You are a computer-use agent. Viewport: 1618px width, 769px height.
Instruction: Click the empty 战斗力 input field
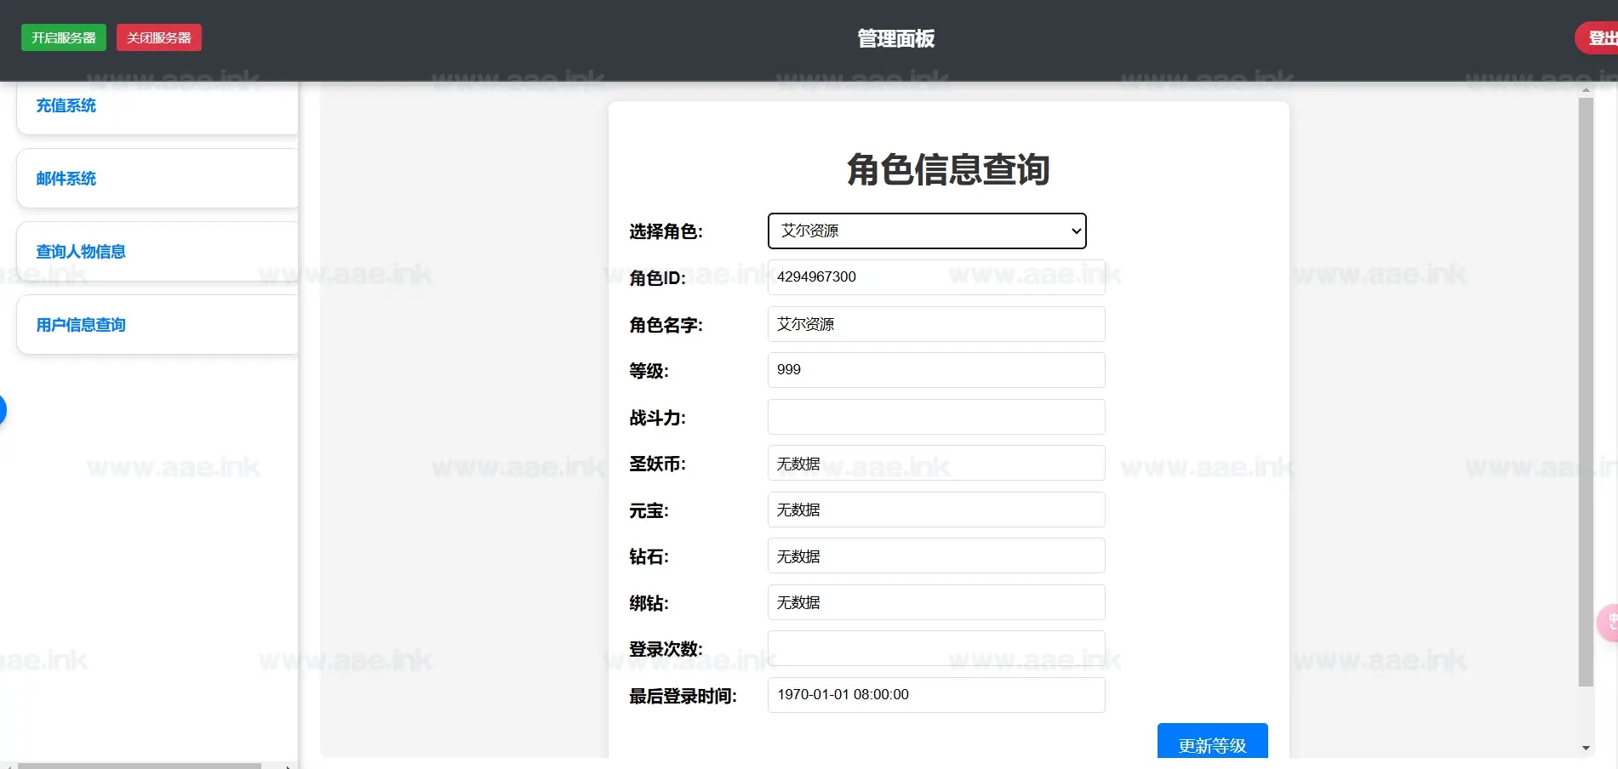936,417
